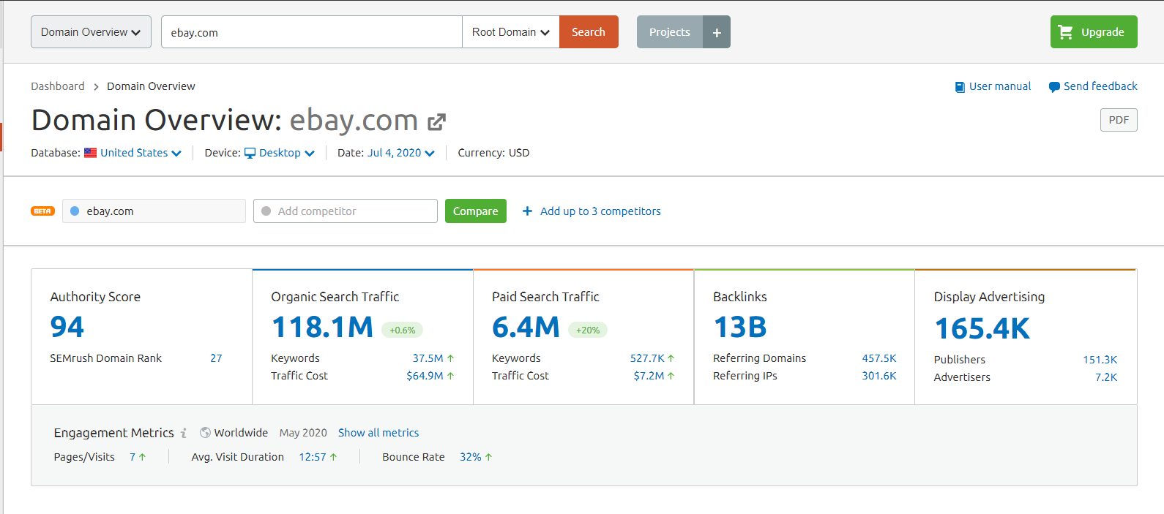Click the Worldwide globe icon

(x=205, y=433)
